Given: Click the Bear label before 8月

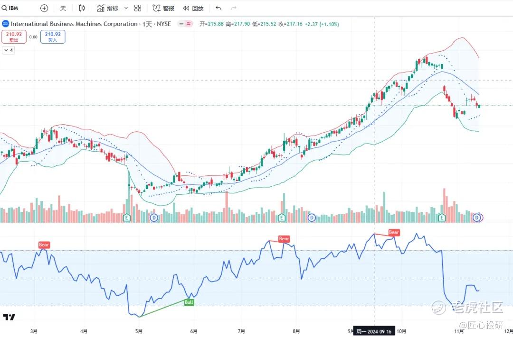Looking at the screenshot, I should (284, 239).
